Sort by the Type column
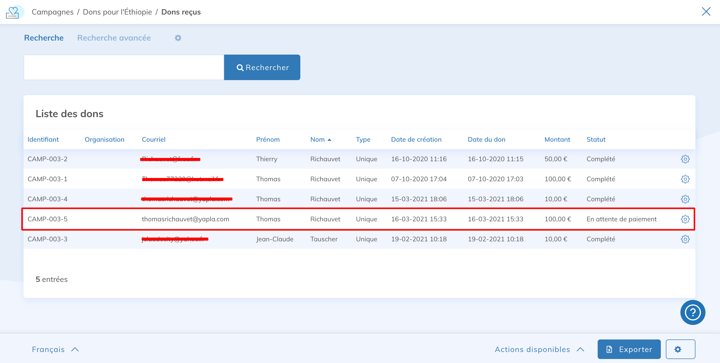The width and height of the screenshot is (720, 363). tap(363, 139)
